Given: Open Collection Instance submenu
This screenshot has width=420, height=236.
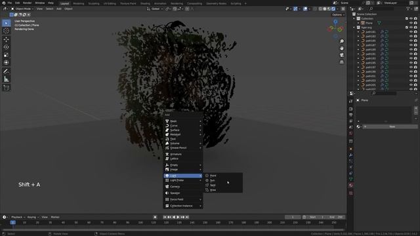Looking at the screenshot, I should [183, 206].
